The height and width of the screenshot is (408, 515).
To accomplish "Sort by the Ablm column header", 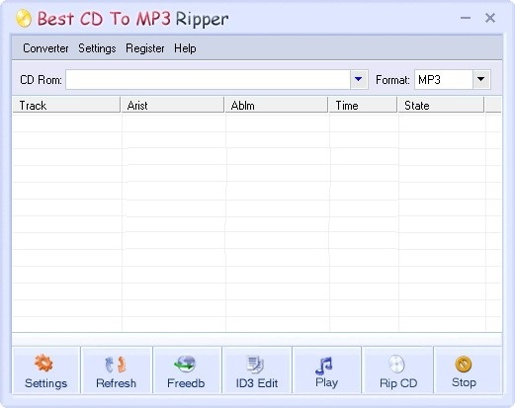I will [277, 105].
